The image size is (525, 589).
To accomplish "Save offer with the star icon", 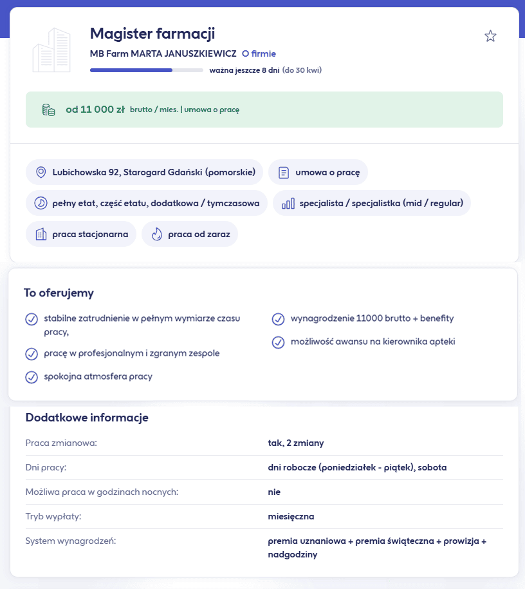I will [490, 36].
